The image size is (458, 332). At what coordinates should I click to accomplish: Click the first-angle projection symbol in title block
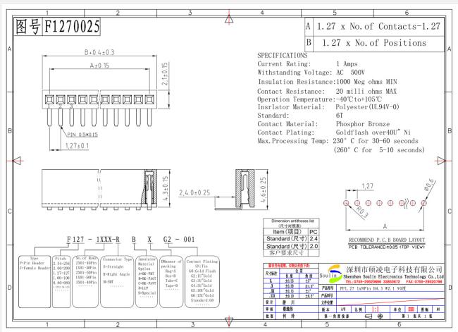coord(374,316)
